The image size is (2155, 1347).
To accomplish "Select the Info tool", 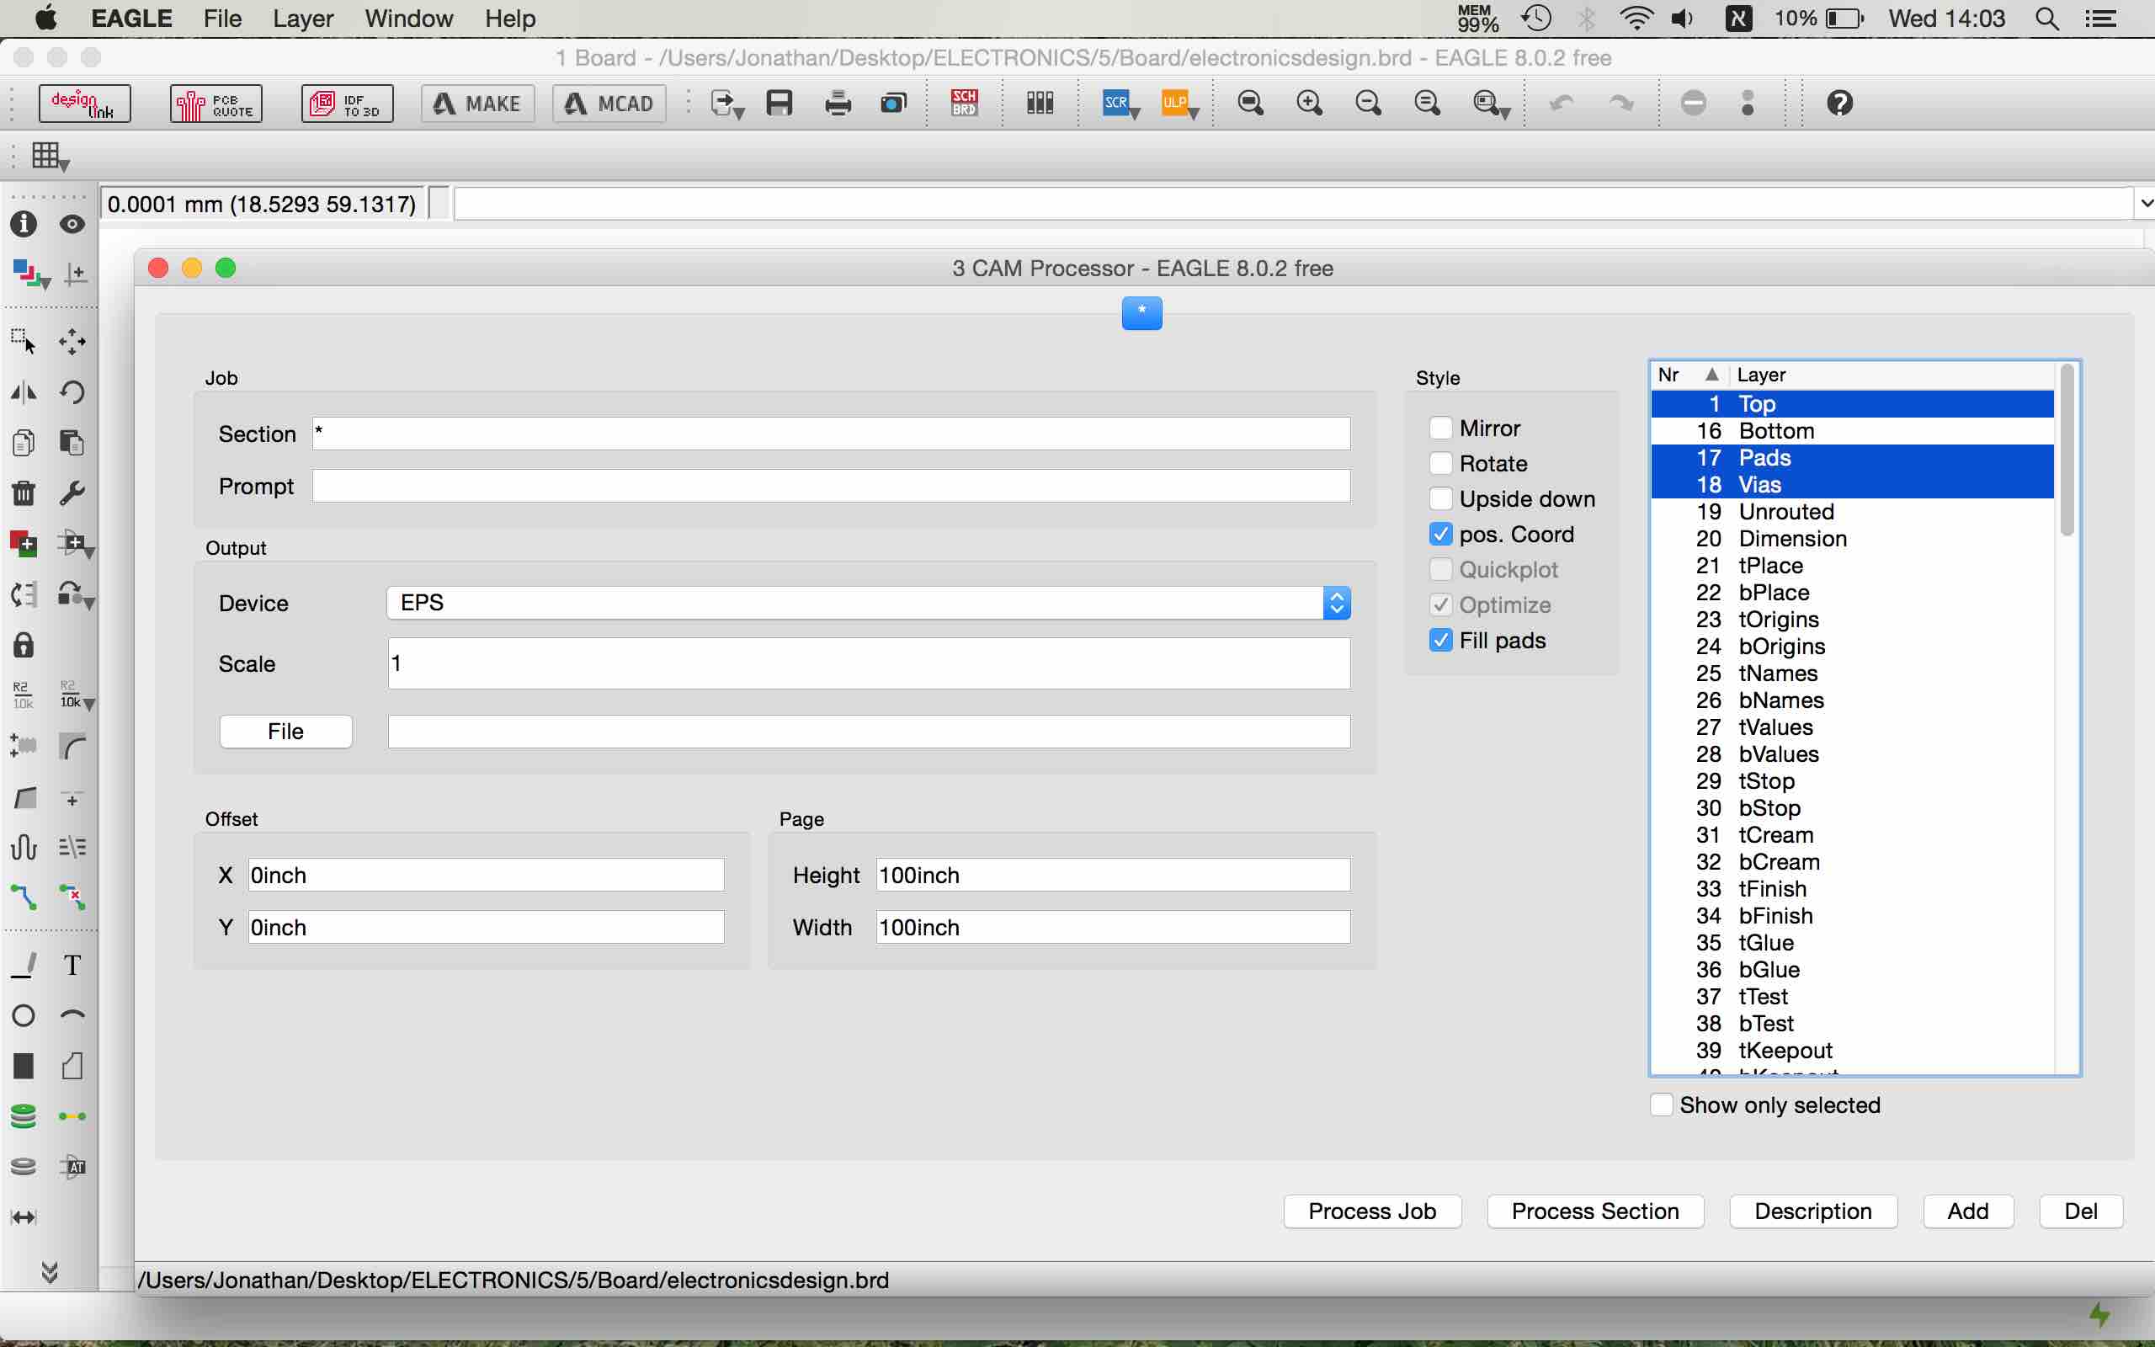I will pyautogui.click(x=24, y=224).
